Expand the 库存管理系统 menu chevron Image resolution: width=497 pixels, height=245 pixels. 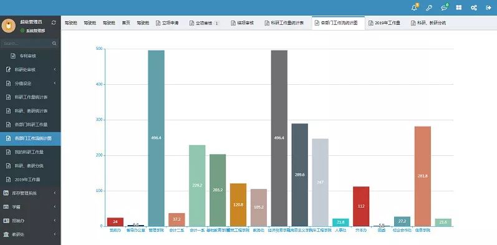(54, 193)
